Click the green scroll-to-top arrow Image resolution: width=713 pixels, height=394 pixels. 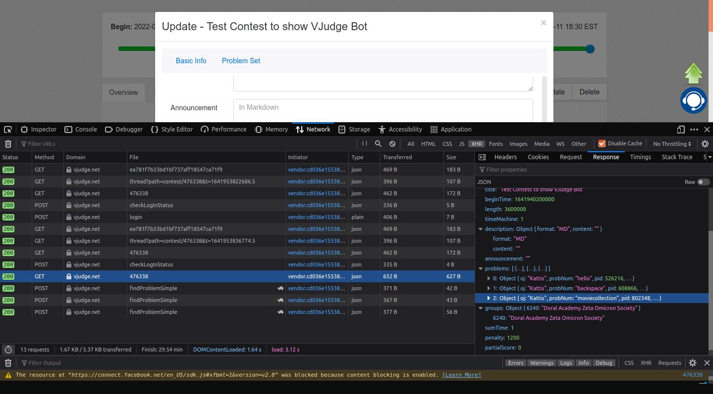click(x=693, y=73)
